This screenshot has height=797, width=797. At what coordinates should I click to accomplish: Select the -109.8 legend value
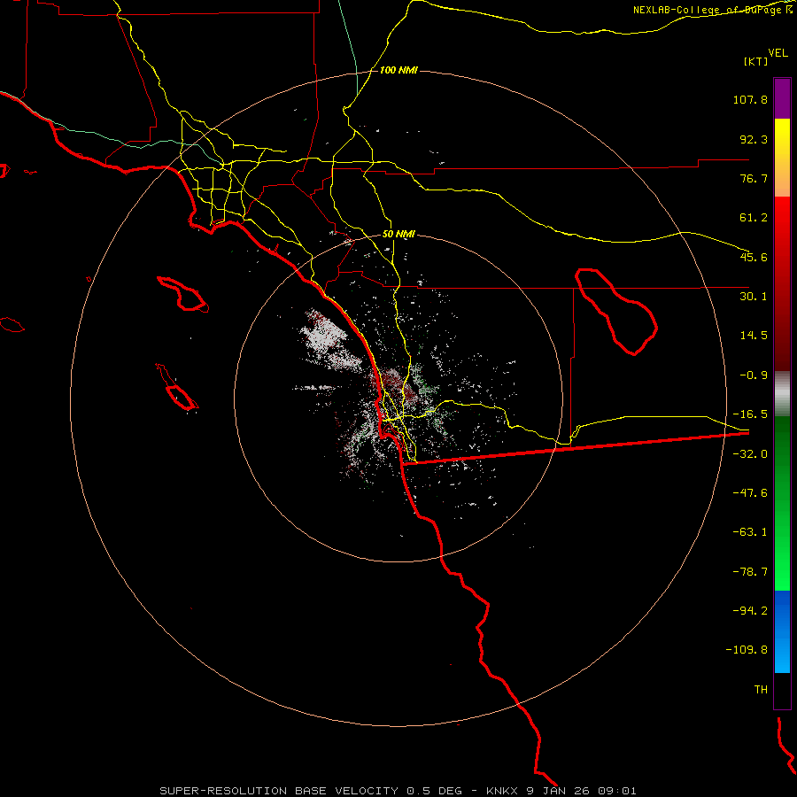[x=747, y=650]
